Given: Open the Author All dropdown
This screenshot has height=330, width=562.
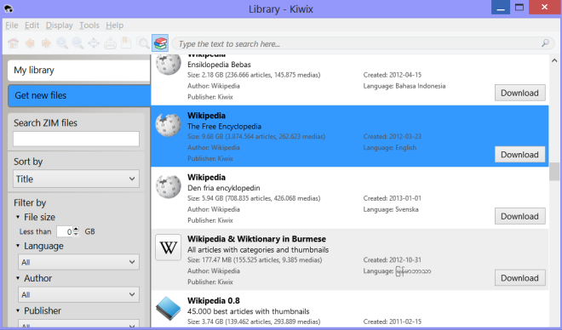Looking at the screenshot, I should (78, 294).
